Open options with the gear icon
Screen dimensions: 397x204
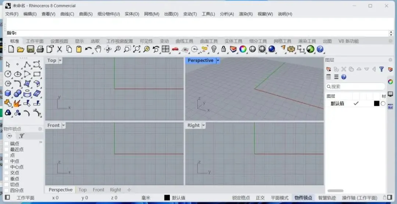point(291,49)
